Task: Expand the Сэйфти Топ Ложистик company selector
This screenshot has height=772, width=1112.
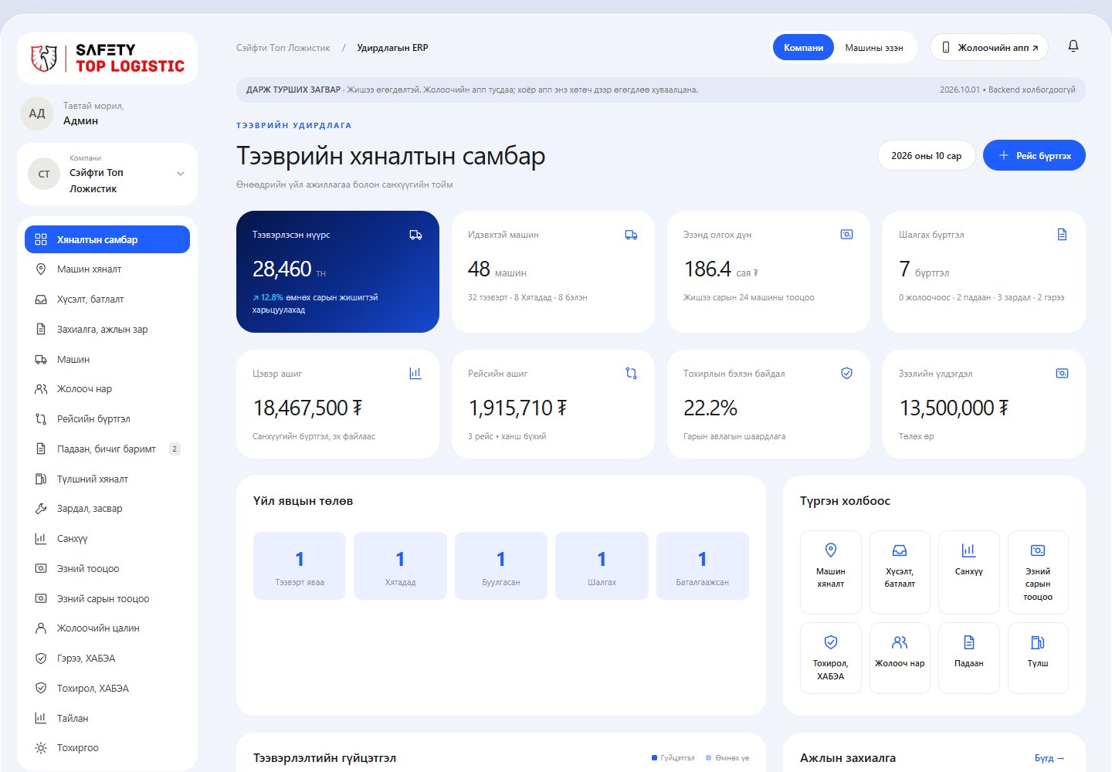Action: click(107, 174)
